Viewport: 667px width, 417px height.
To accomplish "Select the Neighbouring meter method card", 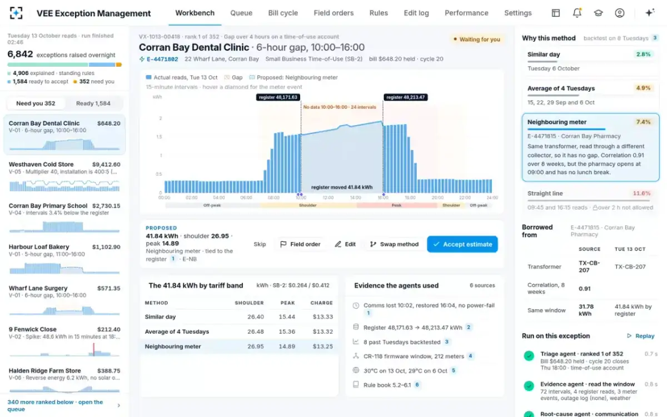I will pos(590,147).
